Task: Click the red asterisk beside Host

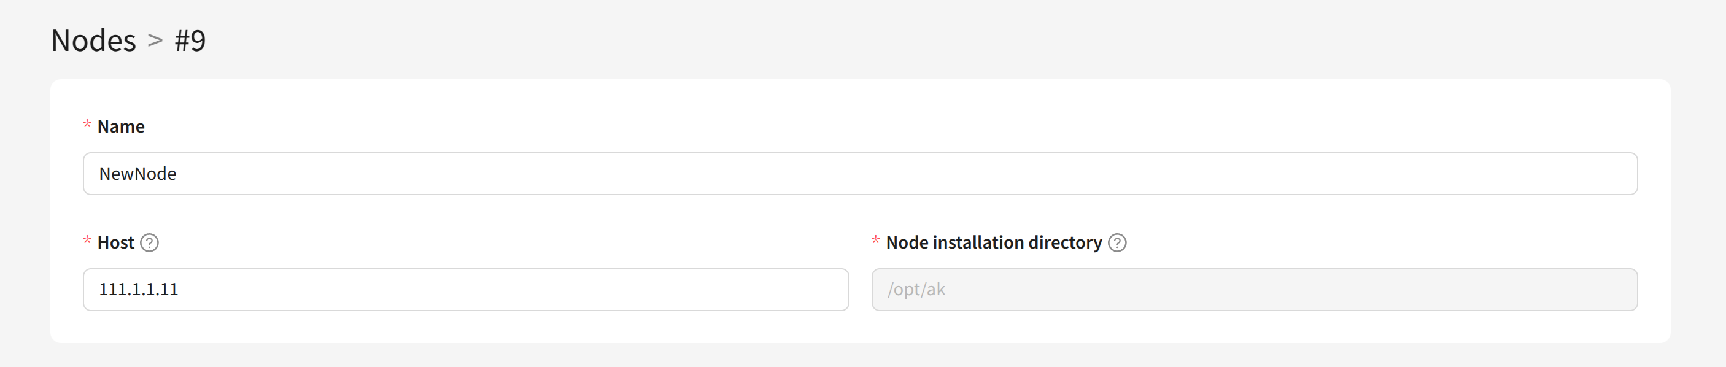Action: pyautogui.click(x=87, y=241)
